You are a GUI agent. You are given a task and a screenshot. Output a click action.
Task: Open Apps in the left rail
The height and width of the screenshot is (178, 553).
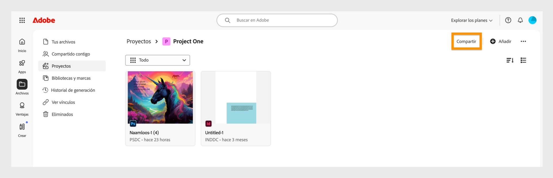(x=22, y=66)
